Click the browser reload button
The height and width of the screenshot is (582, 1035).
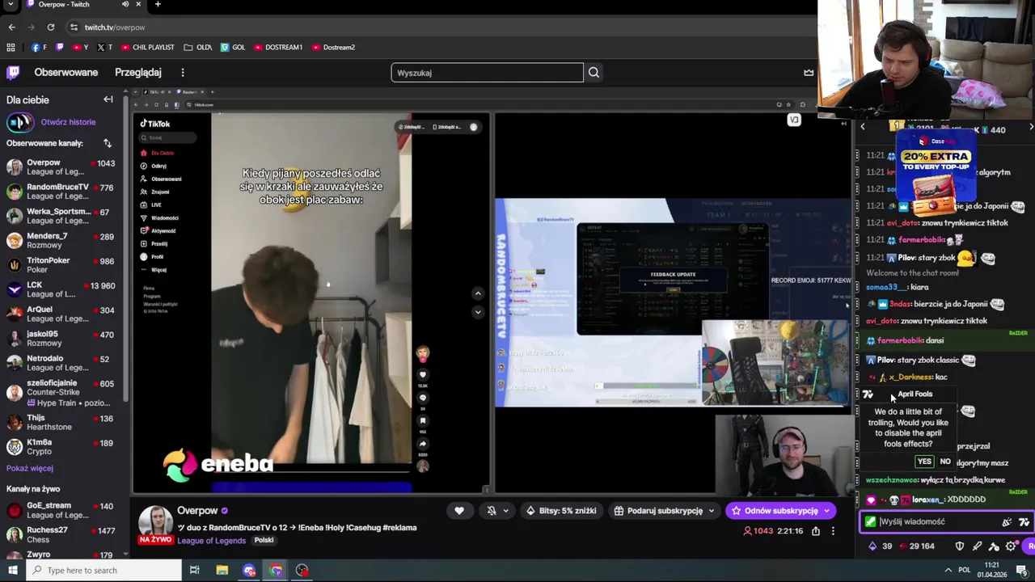pos(50,27)
